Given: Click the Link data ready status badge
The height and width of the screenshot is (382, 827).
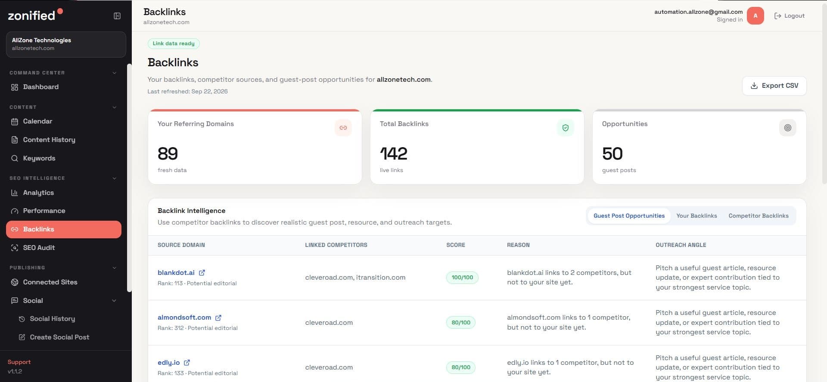Looking at the screenshot, I should coord(174,43).
